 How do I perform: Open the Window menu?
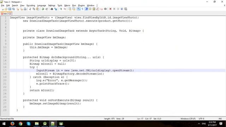pos(90,6)
